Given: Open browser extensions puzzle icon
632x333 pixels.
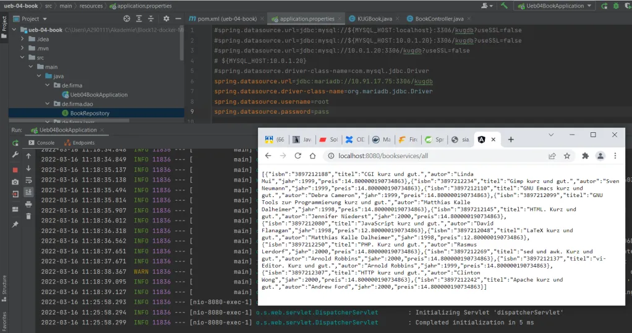Looking at the screenshot, I should pos(585,156).
